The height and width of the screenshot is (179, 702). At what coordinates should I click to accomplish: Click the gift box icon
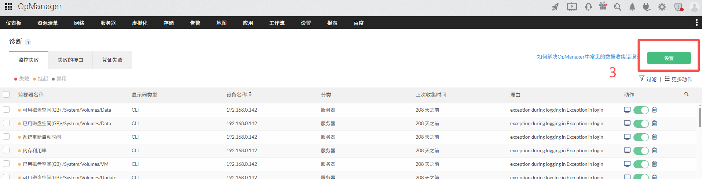(603, 6)
